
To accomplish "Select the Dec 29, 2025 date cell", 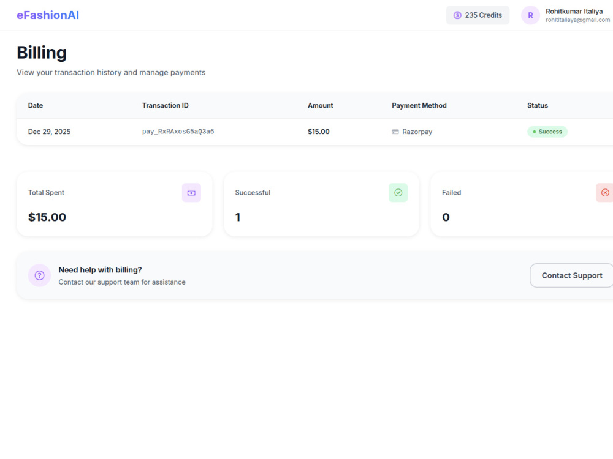I will point(49,132).
